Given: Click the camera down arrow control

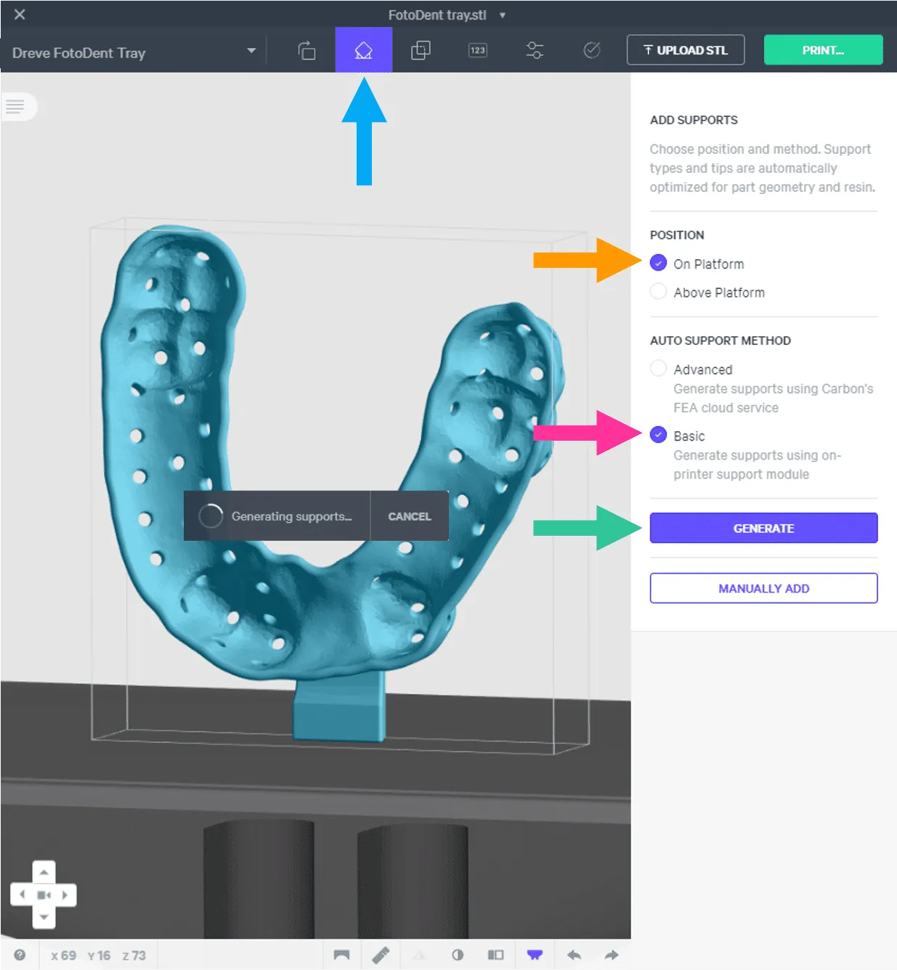Looking at the screenshot, I should [44, 917].
